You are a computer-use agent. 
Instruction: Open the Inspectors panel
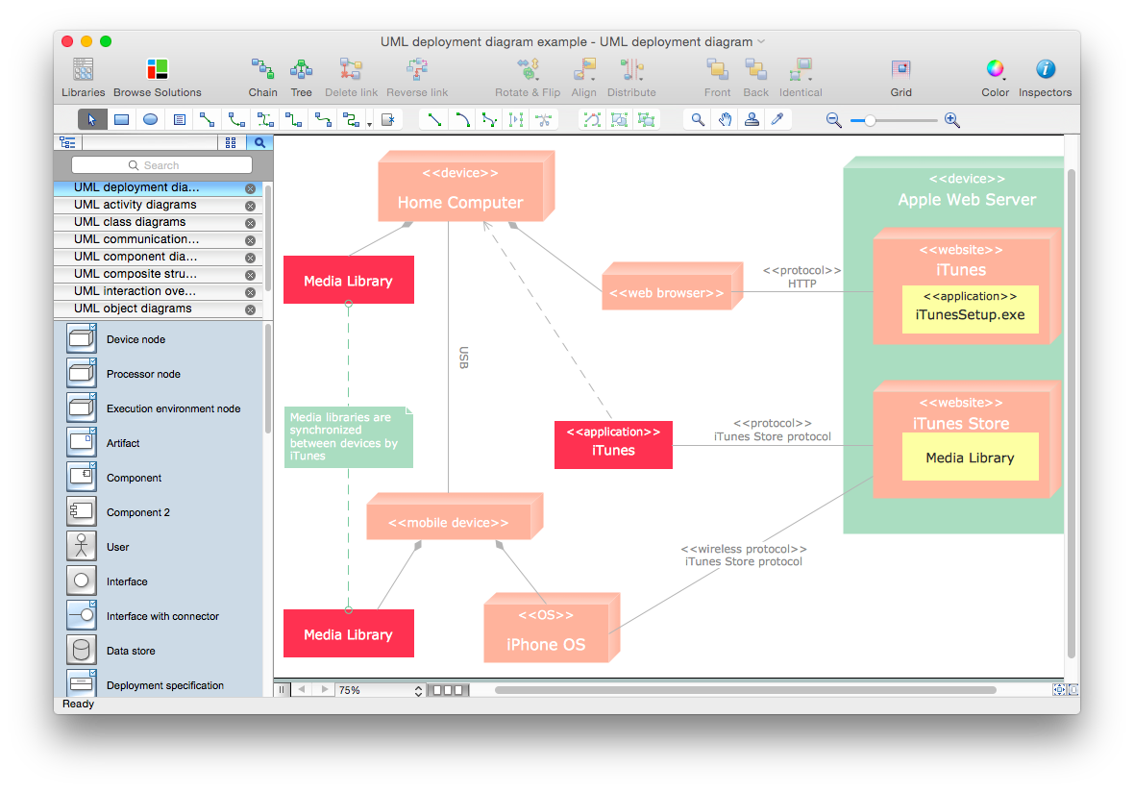tap(1045, 77)
